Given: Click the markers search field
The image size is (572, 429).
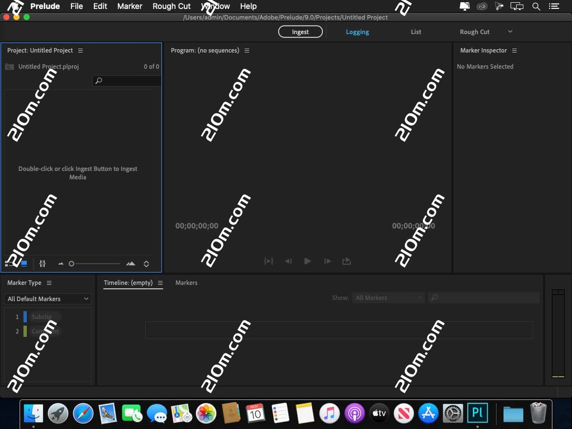Looking at the screenshot, I should (x=484, y=298).
